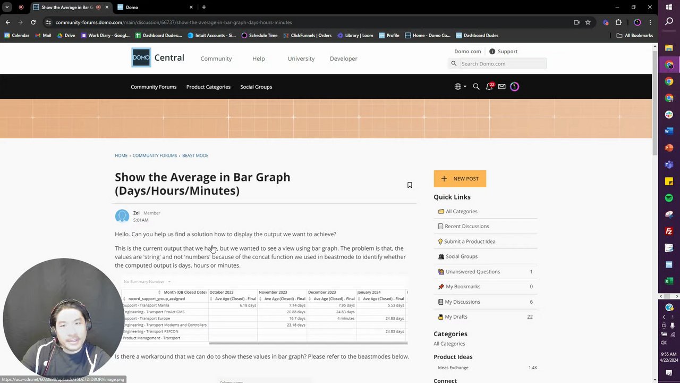This screenshot has width=680, height=383.
Task: Follow the Domo.com link
Action: tap(467, 52)
